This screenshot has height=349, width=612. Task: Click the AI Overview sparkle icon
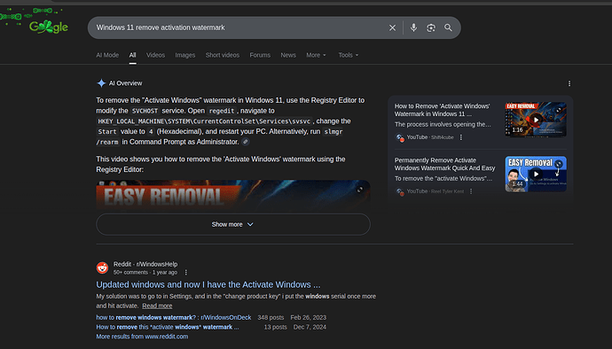101,83
